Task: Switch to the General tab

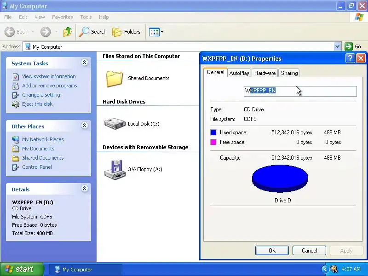Action: coord(215,72)
